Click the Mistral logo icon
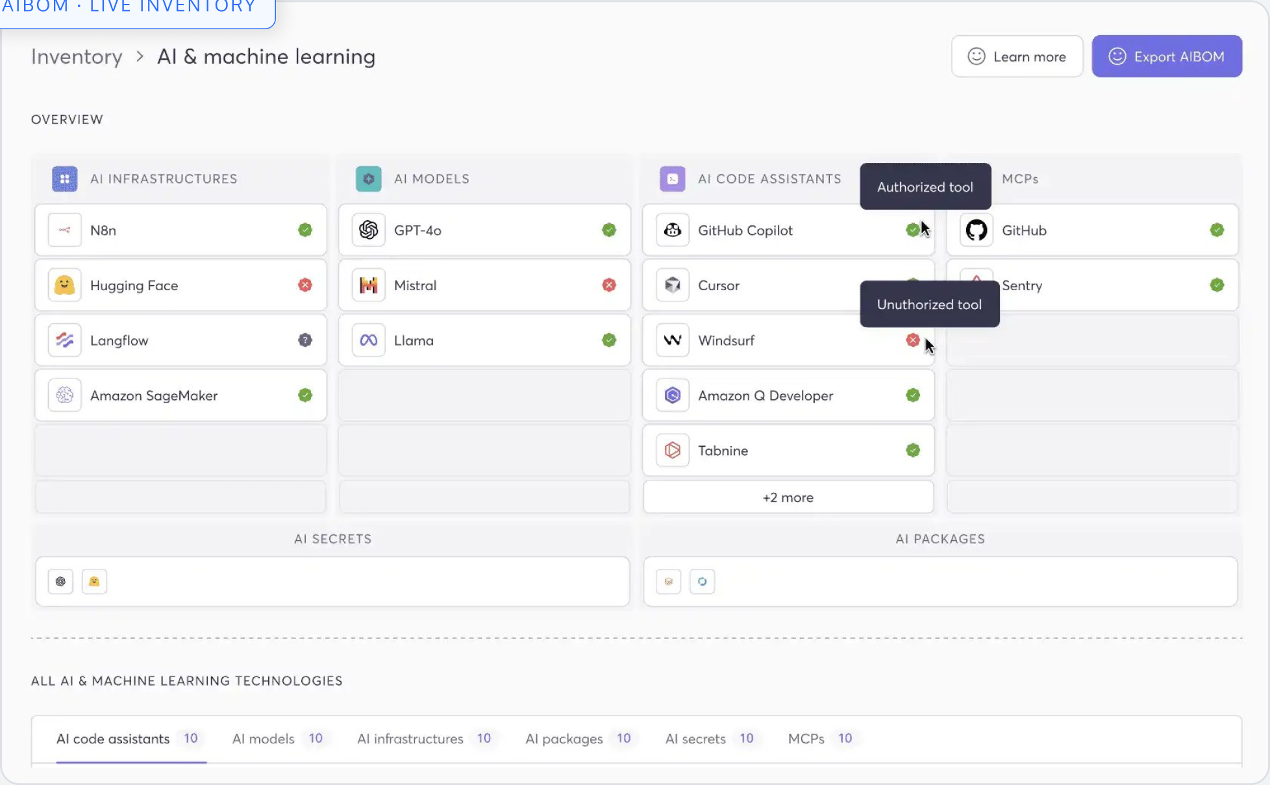 (368, 285)
